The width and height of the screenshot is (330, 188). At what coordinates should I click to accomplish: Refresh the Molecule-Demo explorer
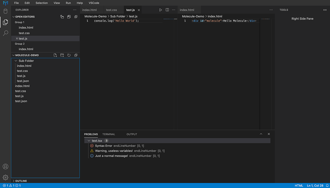[69, 55]
